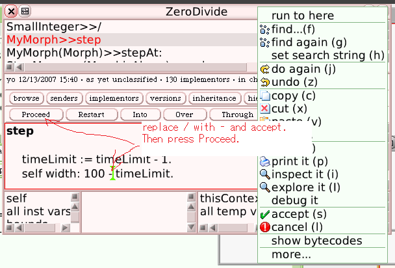The height and width of the screenshot is (268, 395).
Task: Click the cut (x) red icon
Action: tap(264, 109)
